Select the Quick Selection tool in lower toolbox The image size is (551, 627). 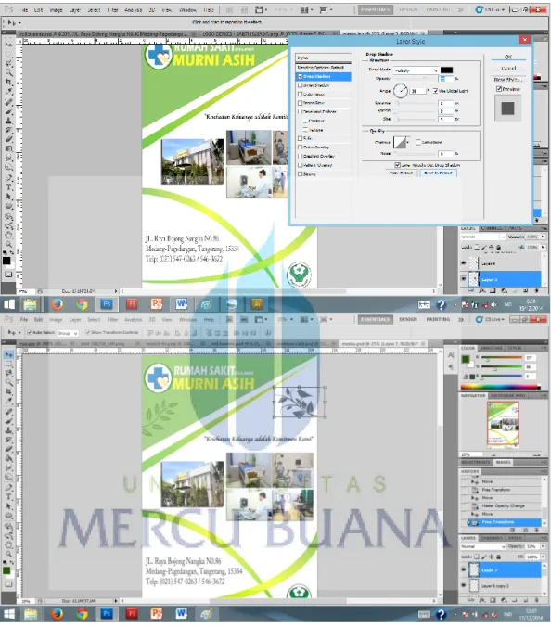click(8, 382)
